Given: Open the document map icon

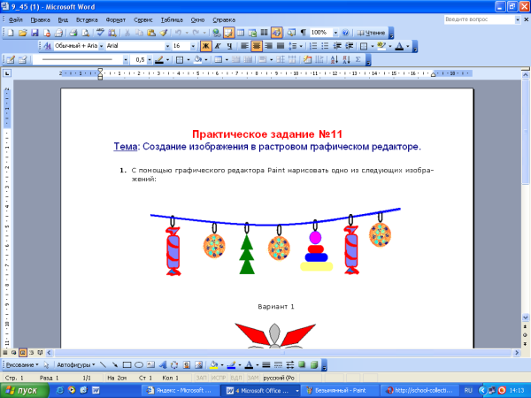Looking at the screenshot, I should [291, 33].
